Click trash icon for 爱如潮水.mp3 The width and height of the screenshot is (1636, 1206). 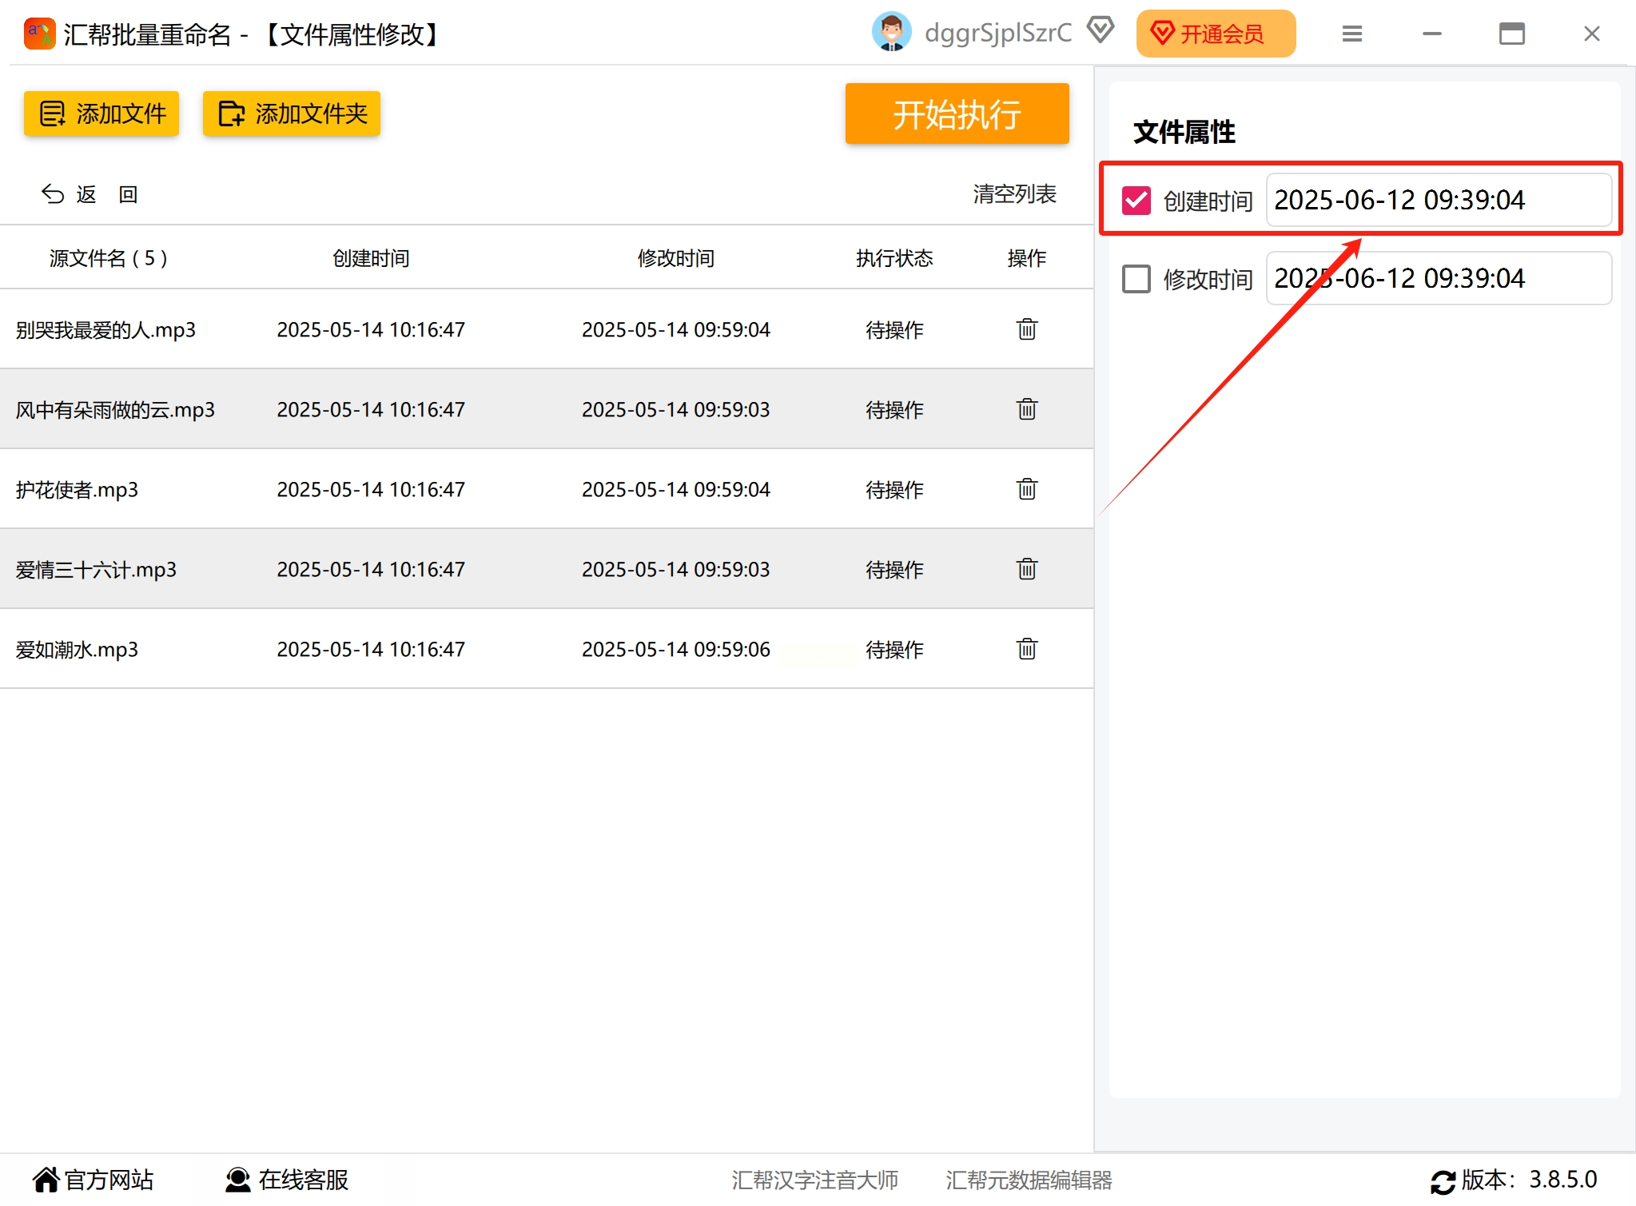tap(1026, 649)
